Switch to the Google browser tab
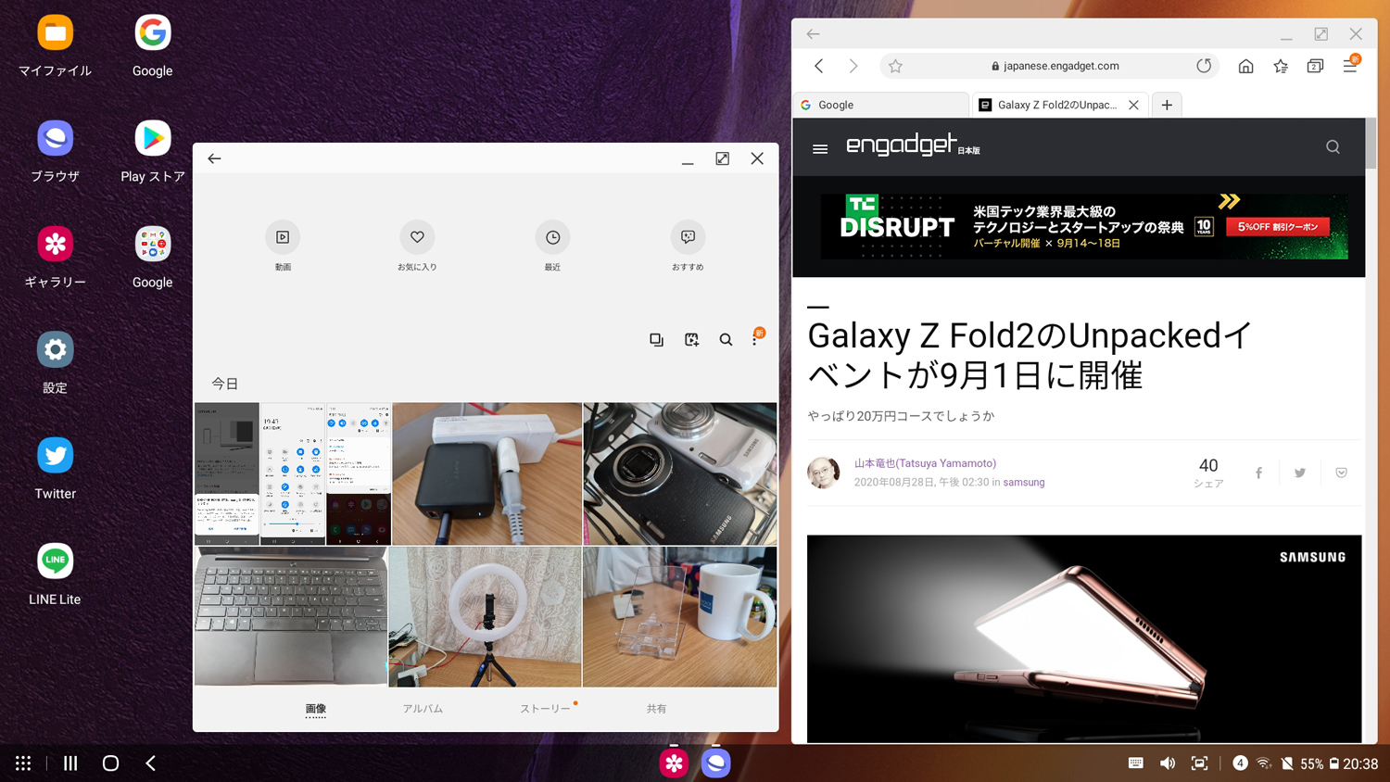 click(x=878, y=105)
